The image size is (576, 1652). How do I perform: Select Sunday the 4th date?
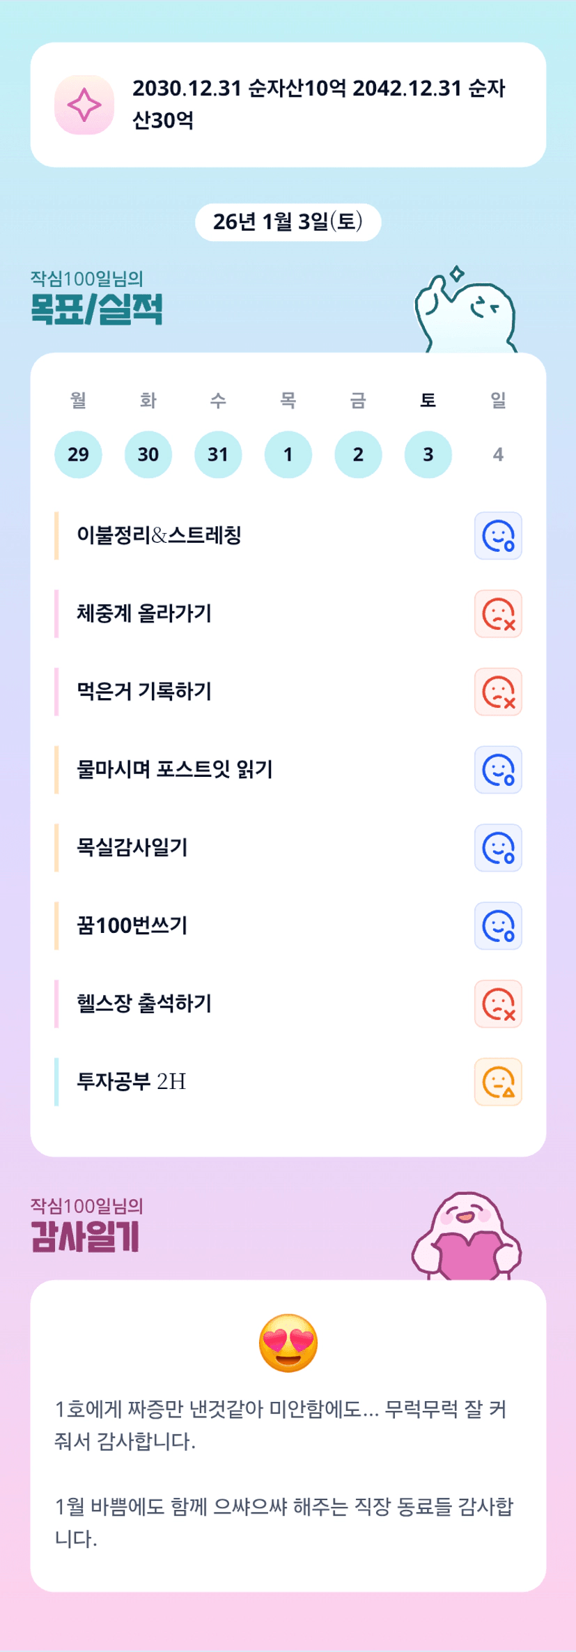[x=498, y=454]
